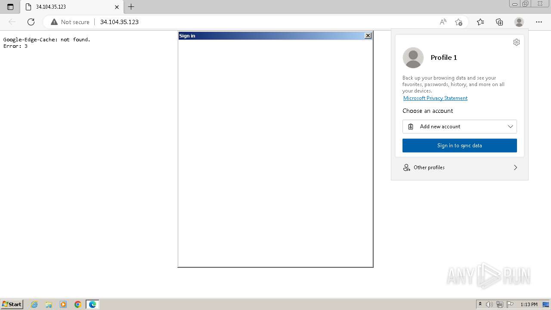551x310 pixels.
Task: Open the Microsoft Privacy Statement link
Action: (435, 98)
